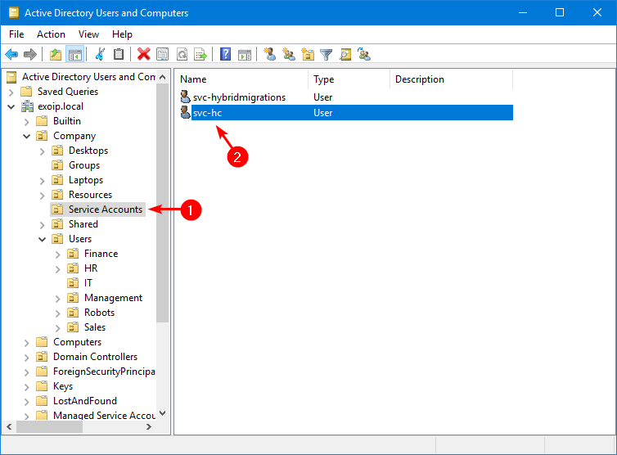Open the File menu
The height and width of the screenshot is (455, 617).
pyautogui.click(x=16, y=34)
